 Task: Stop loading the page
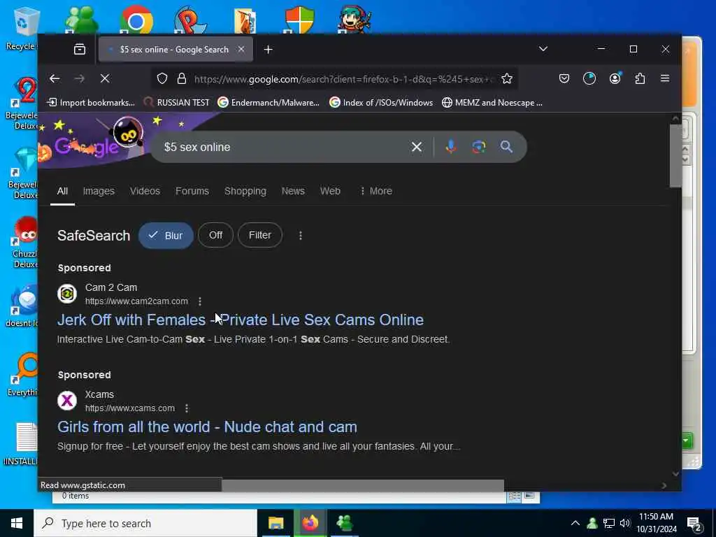pos(105,78)
